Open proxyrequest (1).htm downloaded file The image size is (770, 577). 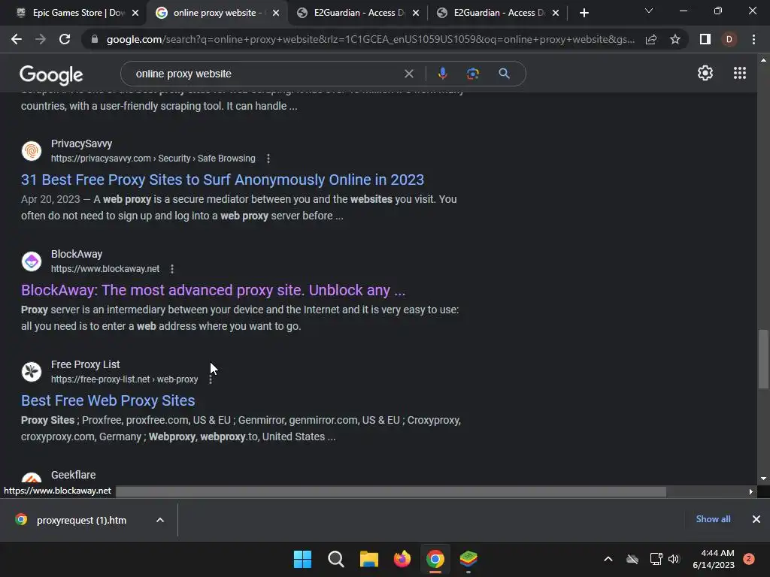73,520
